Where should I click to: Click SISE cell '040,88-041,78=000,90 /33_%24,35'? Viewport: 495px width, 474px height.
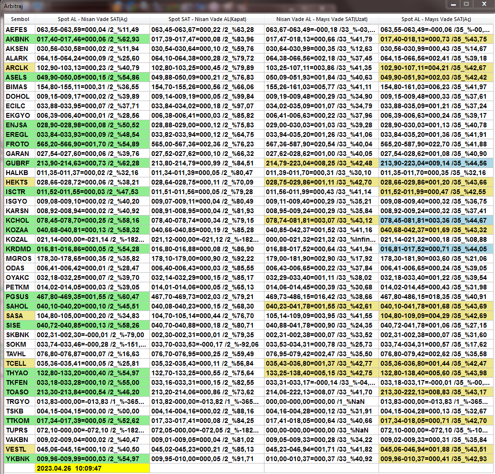pos(321,326)
